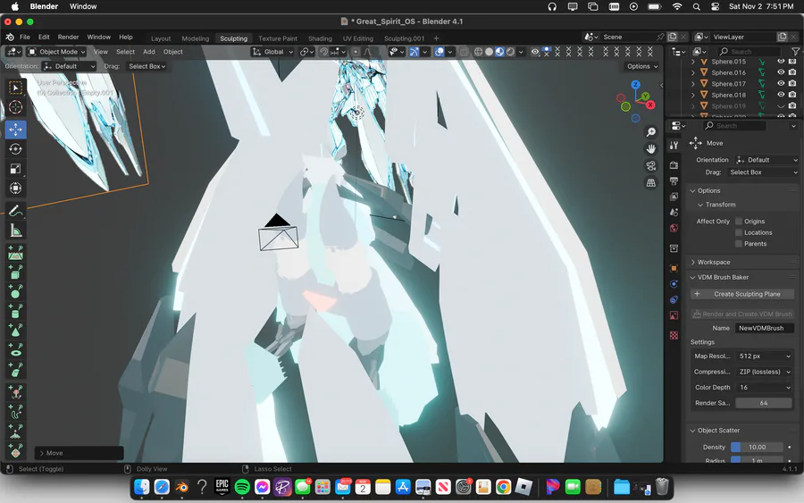This screenshot has height=503, width=804.
Task: Click the Blender logo menu icon
Action: point(10,37)
